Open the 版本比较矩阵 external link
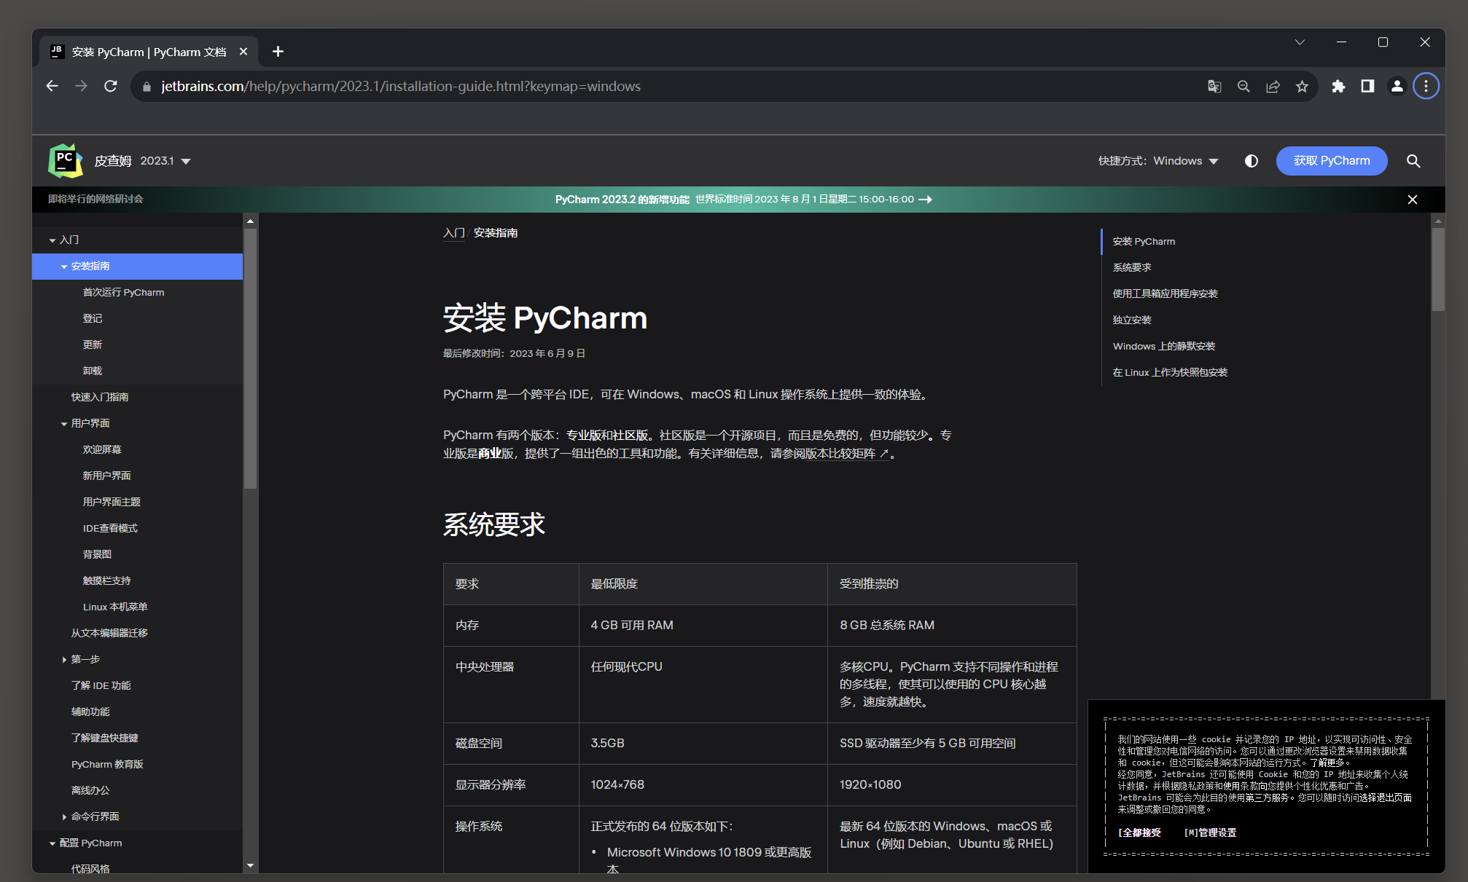1468x882 pixels. 847,454
